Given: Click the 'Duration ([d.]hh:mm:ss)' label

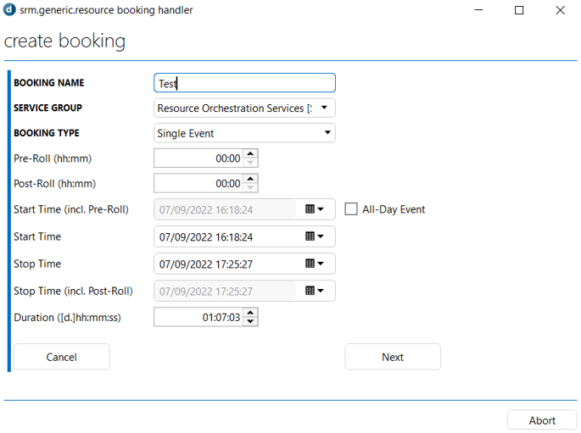Looking at the screenshot, I should pyautogui.click(x=67, y=318).
